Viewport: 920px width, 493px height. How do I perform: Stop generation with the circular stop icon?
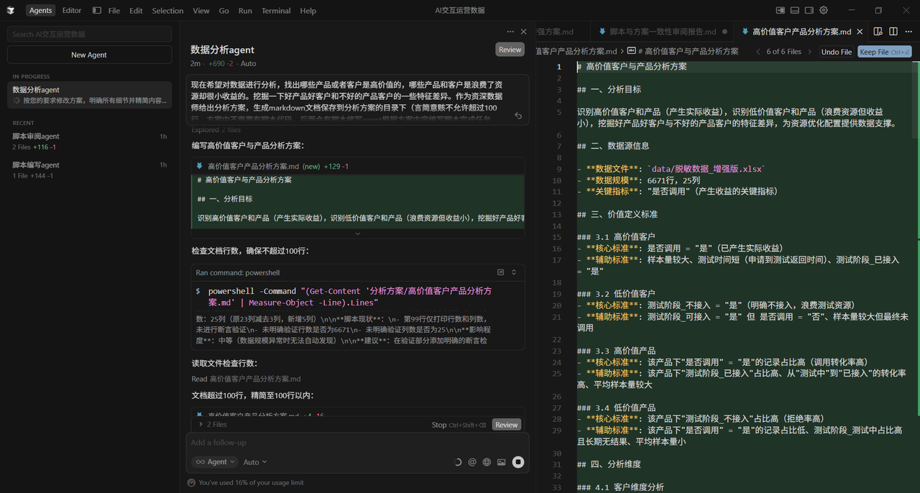tap(518, 461)
